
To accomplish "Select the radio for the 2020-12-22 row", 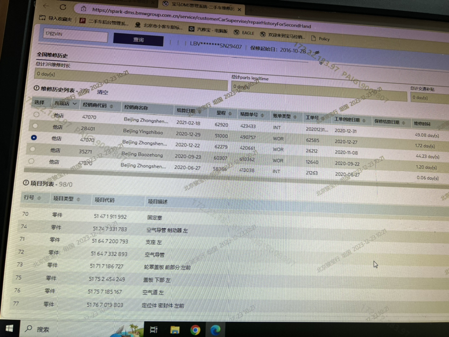I will (x=34, y=137).
